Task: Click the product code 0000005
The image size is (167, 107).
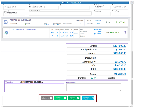Action: pyautogui.click(x=13, y=23)
